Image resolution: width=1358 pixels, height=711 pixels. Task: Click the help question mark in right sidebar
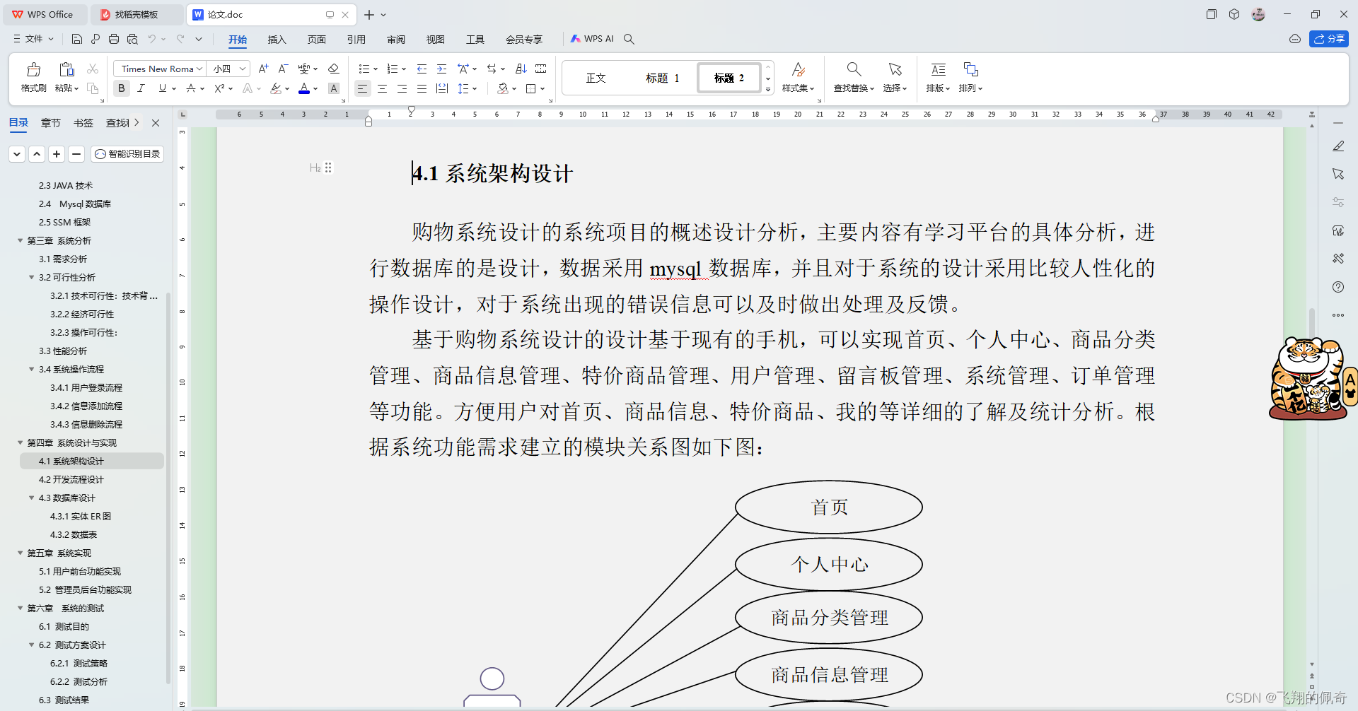[x=1338, y=287]
